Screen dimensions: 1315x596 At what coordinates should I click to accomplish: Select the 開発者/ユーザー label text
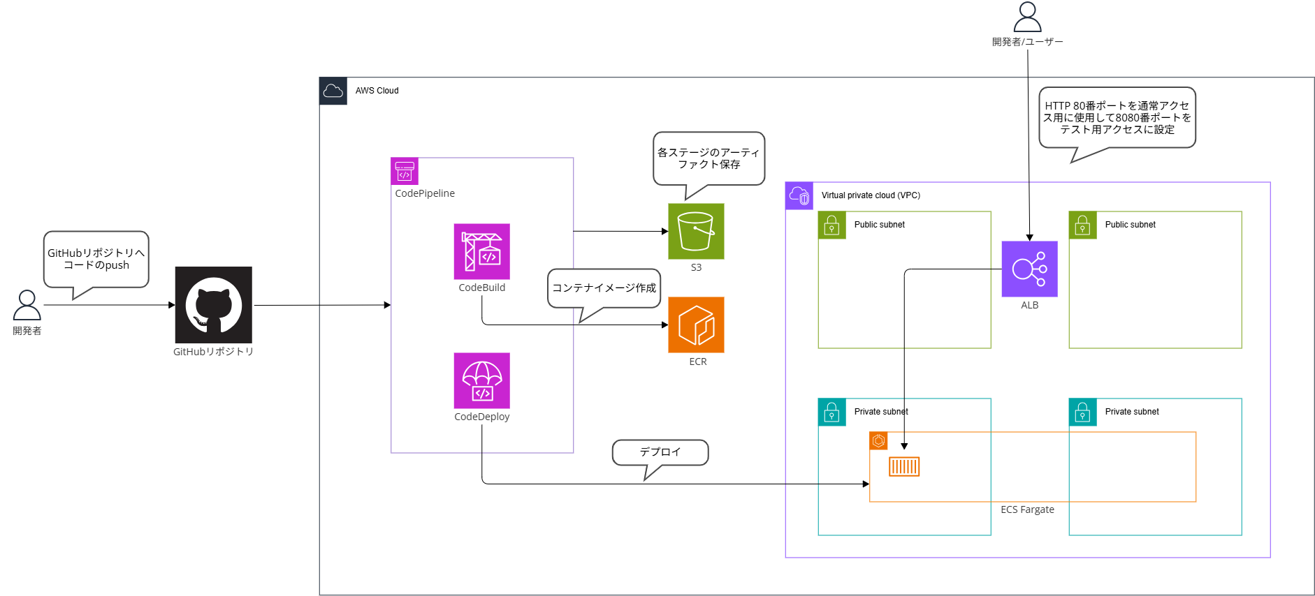(1028, 42)
